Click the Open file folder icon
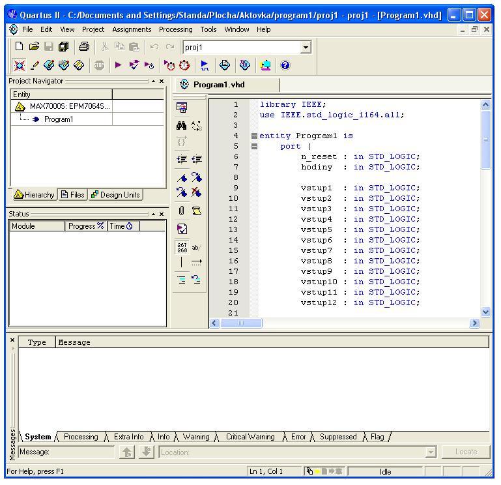The width and height of the screenshot is (501, 485). tap(34, 47)
